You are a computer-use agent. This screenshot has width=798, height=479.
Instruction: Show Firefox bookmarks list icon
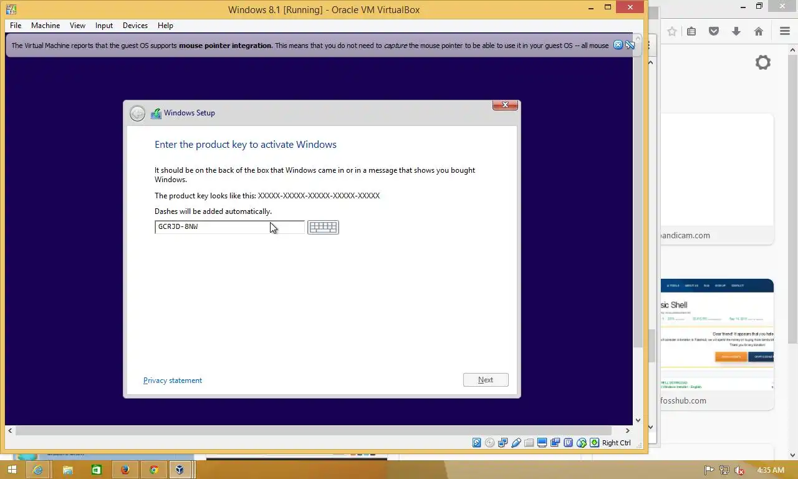691,32
